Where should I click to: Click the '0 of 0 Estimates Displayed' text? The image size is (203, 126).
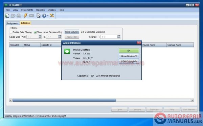coord(93,32)
